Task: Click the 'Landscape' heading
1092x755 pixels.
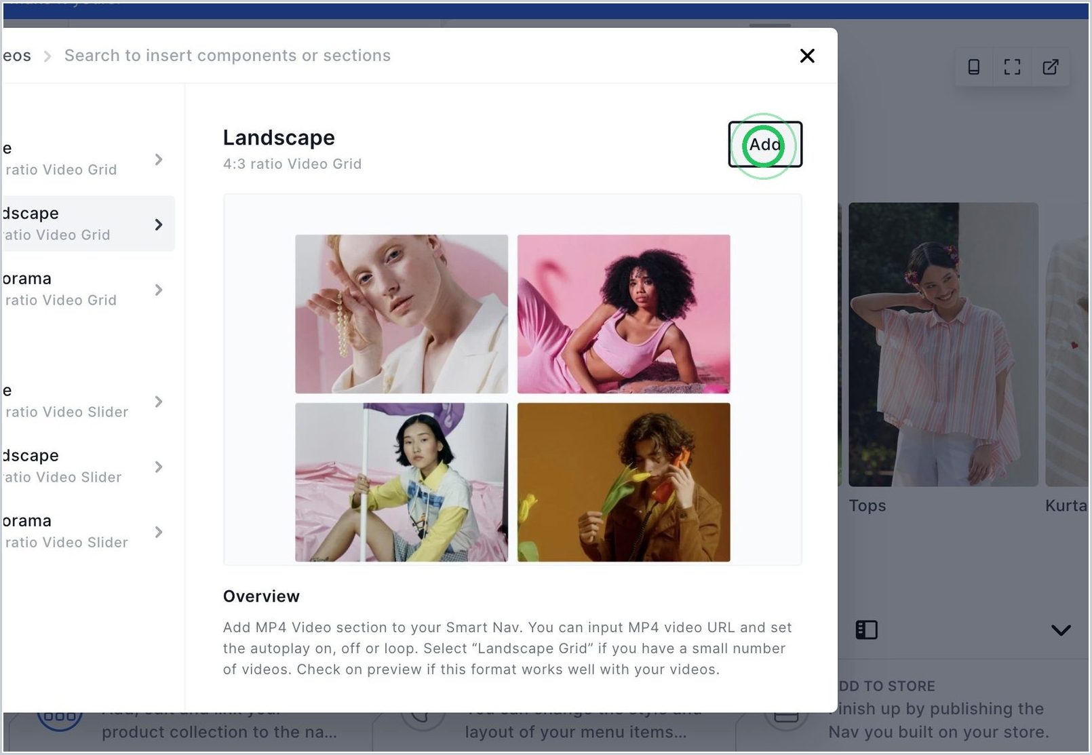Action: coord(279,138)
